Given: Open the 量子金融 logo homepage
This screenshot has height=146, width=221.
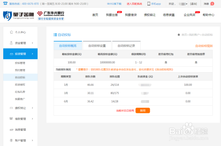Looking at the screenshot, I should pyautogui.click(x=19, y=16).
